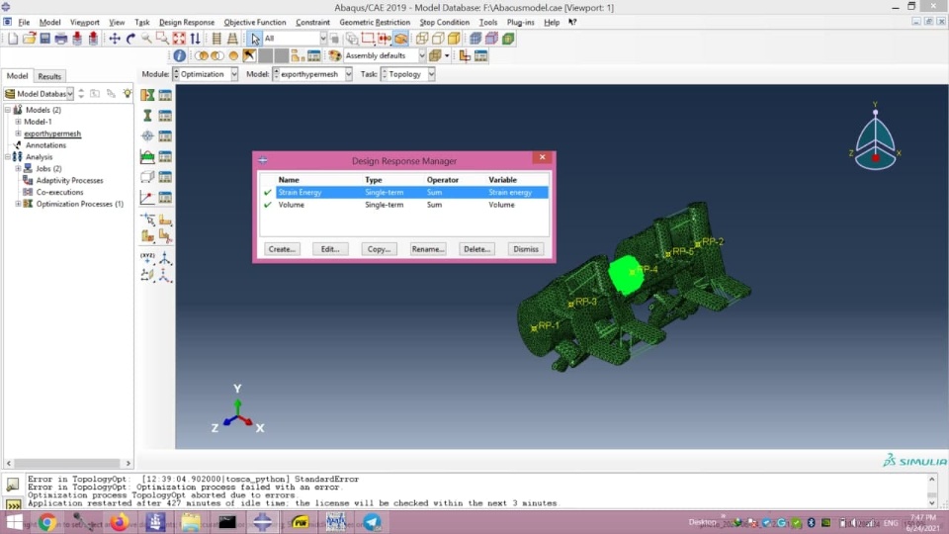949x534 pixels.
Task: Click the Cycle Views arrows icon
Action: pyautogui.click(x=195, y=39)
